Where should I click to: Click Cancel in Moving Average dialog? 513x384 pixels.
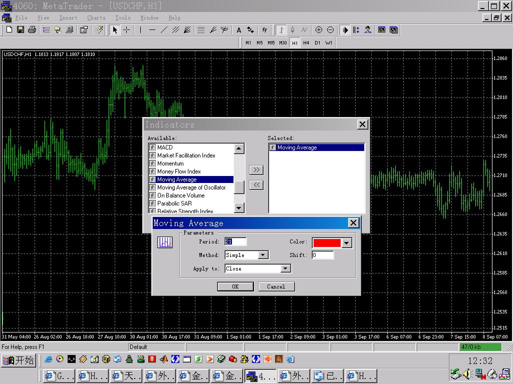point(276,286)
